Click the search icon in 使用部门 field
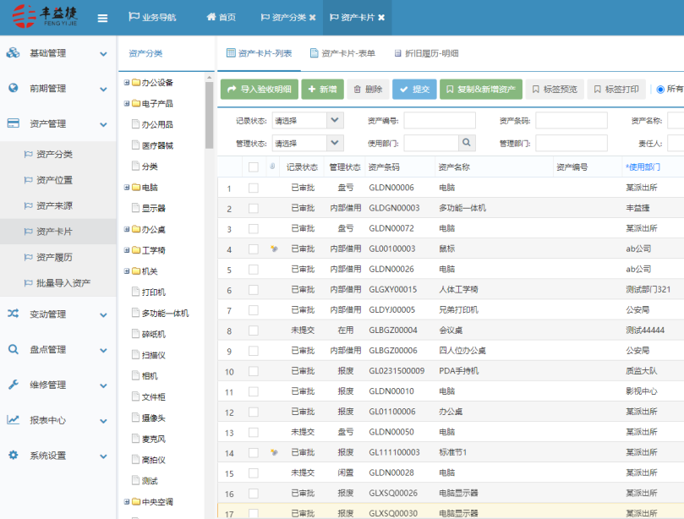684x519 pixels. tap(467, 143)
